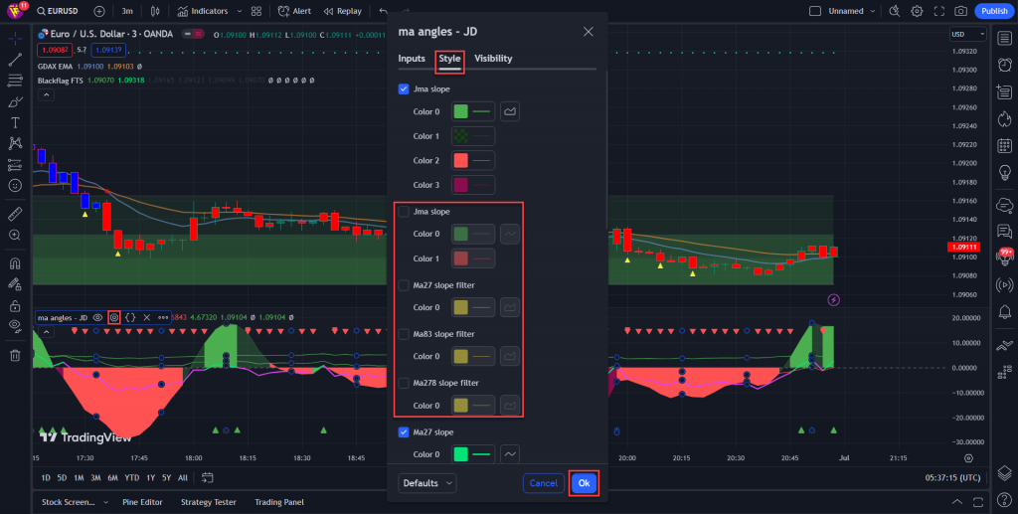This screenshot has width=1018, height=514.
Task: Open the Trading Panel tab
Action: [279, 502]
